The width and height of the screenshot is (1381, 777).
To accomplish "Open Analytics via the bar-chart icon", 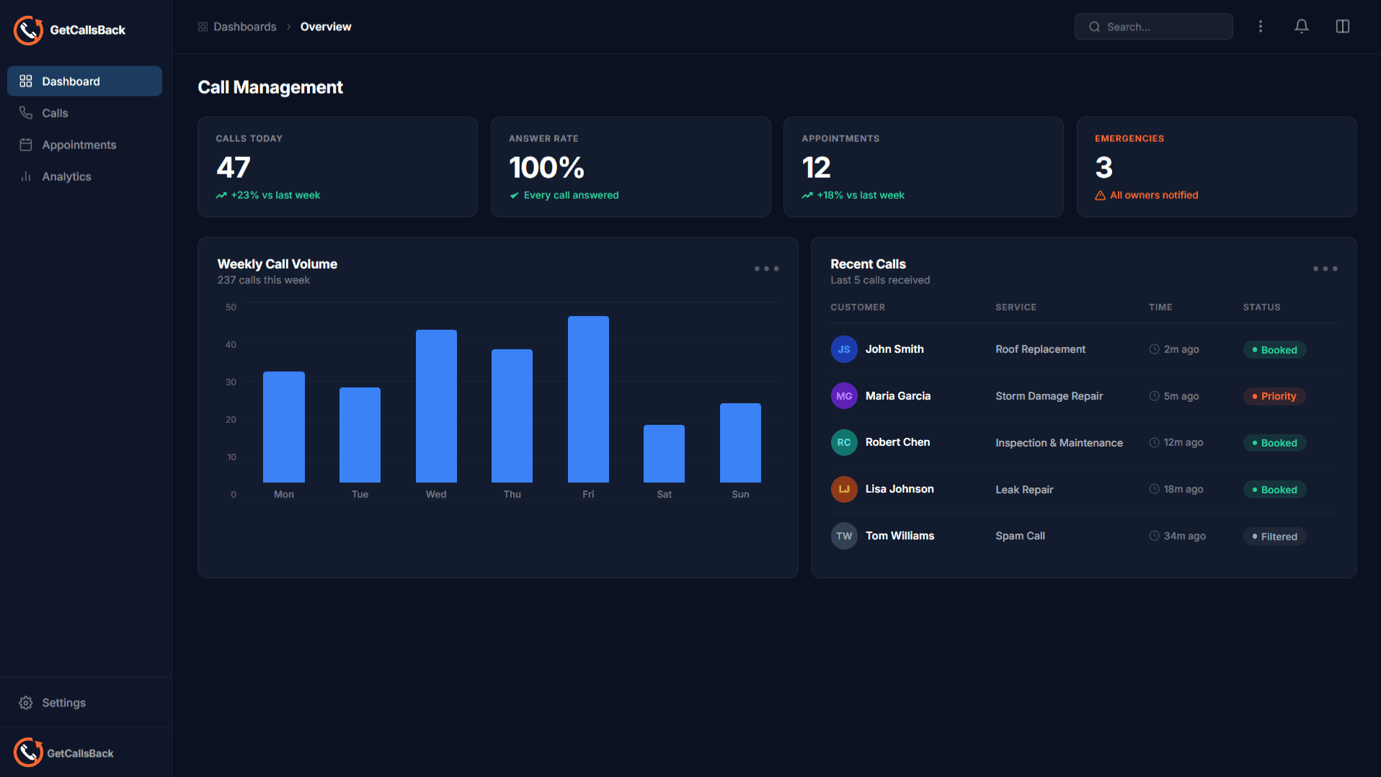I will (26, 176).
